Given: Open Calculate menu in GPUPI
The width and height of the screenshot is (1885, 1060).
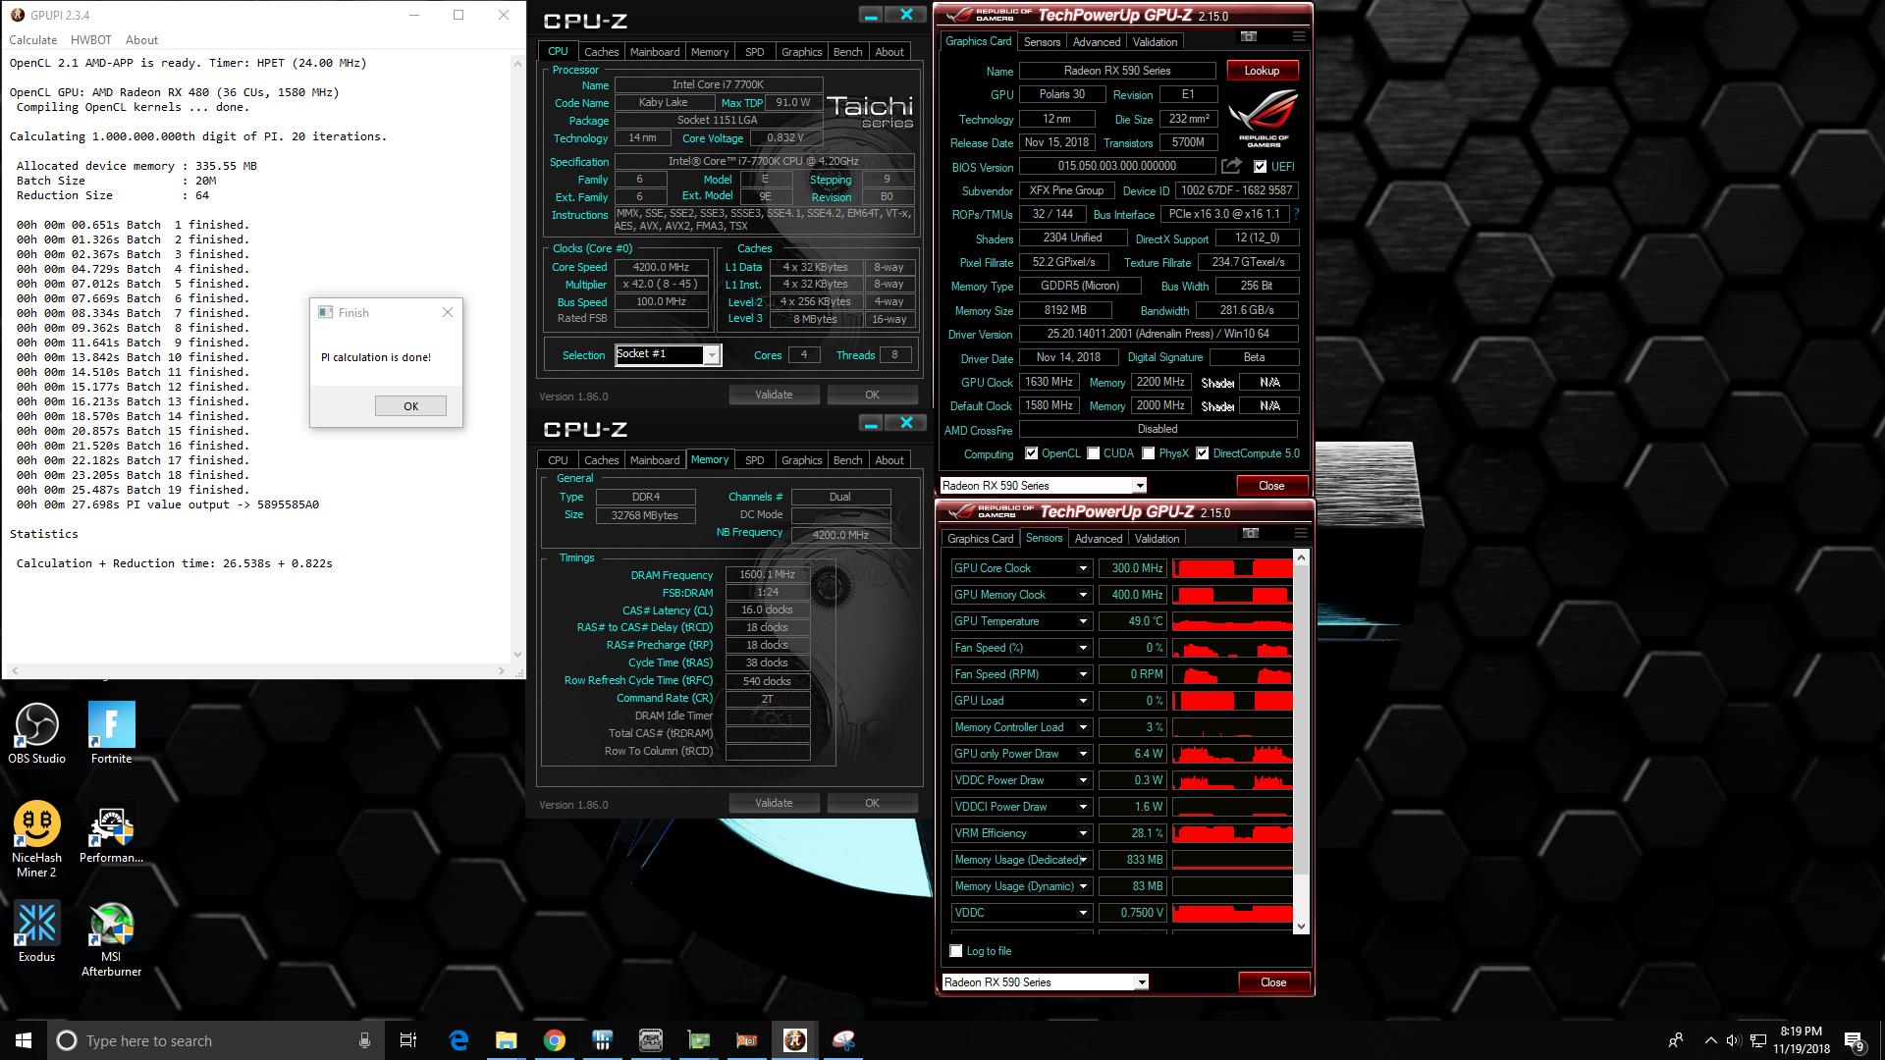Looking at the screenshot, I should coord(32,40).
